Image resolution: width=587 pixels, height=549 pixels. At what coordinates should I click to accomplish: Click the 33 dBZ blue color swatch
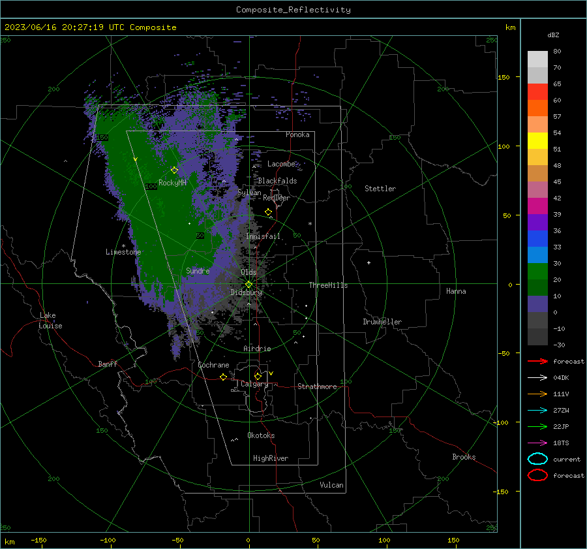pos(537,255)
